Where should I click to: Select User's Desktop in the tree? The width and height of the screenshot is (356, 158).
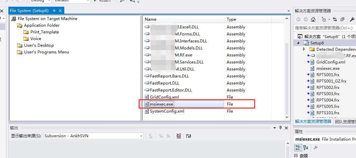coord(39,45)
